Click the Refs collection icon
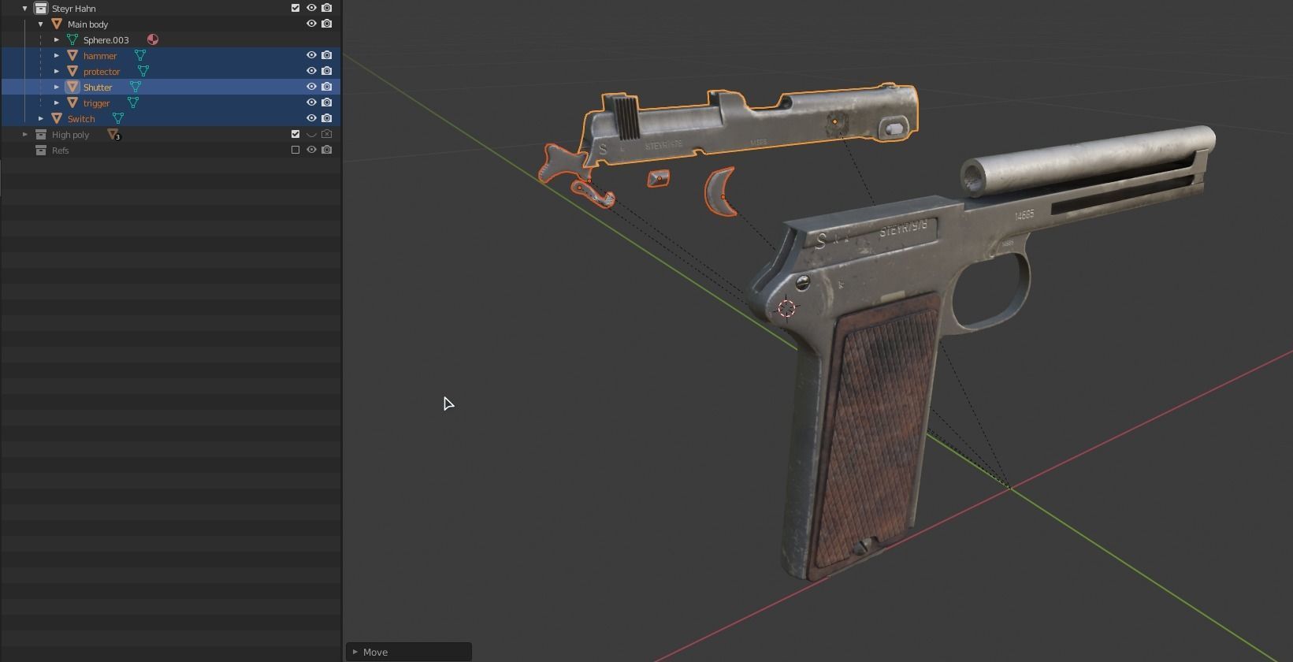This screenshot has height=662, width=1293. point(41,150)
